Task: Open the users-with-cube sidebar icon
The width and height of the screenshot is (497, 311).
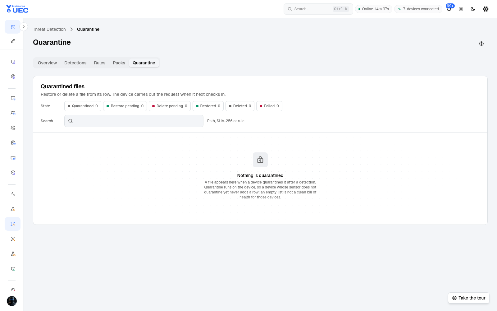Action: click(x=13, y=113)
